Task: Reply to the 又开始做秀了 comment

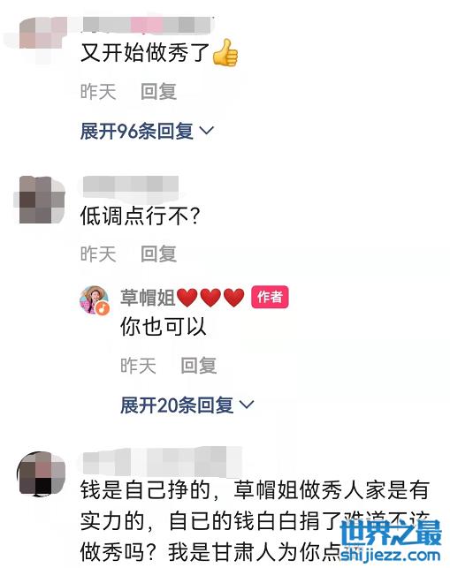Action: [158, 91]
